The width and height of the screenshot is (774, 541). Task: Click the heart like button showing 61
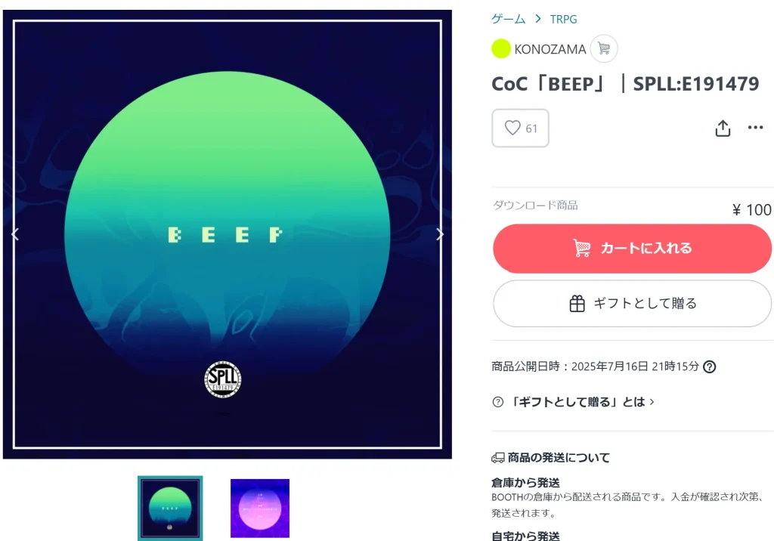click(520, 128)
